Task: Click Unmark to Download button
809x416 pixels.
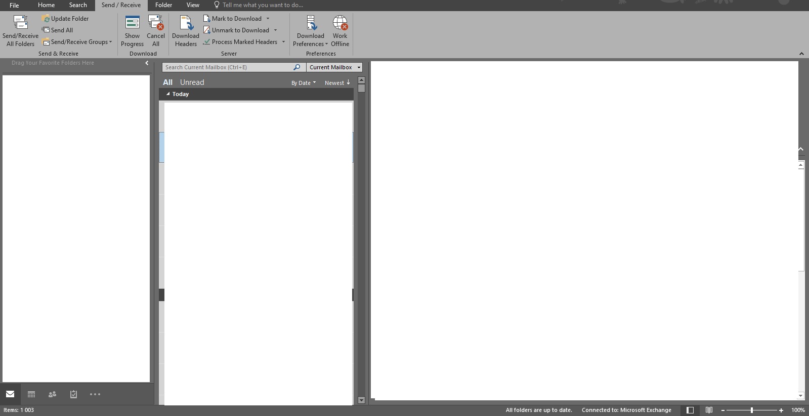Action: click(x=236, y=30)
